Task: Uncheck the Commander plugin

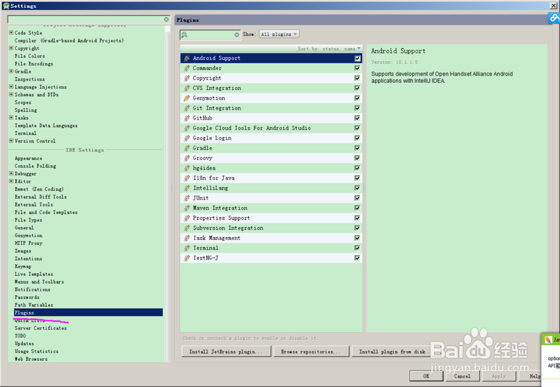Action: click(357, 68)
